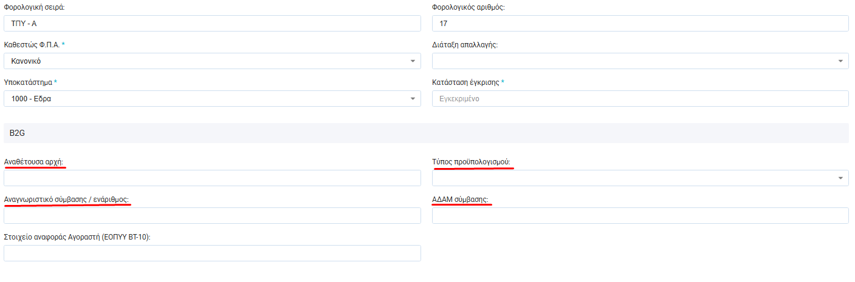Open the Καθεστώς Φ.Π.Α. dropdown showing Κανονικό
The width and height of the screenshot is (855, 282).
(212, 61)
